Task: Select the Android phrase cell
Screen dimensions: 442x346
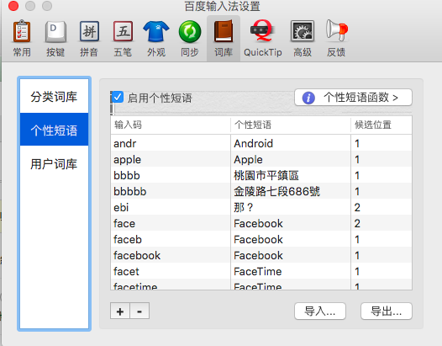Action: (291, 143)
